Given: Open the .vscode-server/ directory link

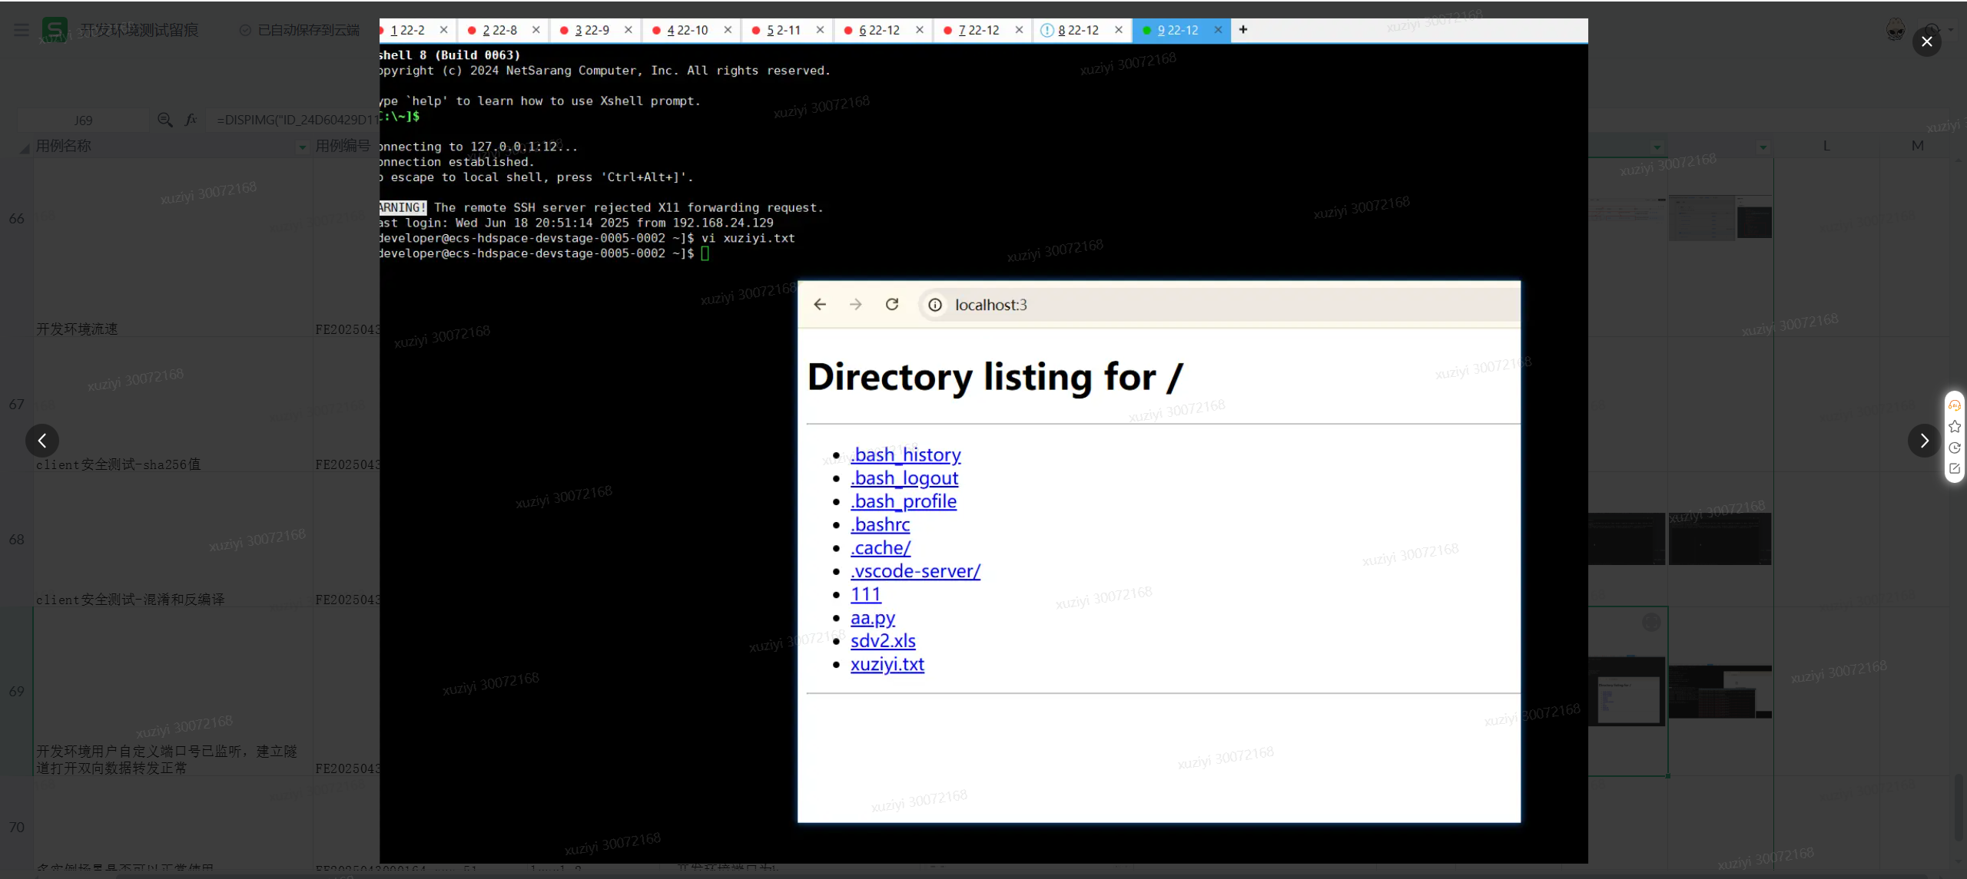Looking at the screenshot, I should point(914,571).
